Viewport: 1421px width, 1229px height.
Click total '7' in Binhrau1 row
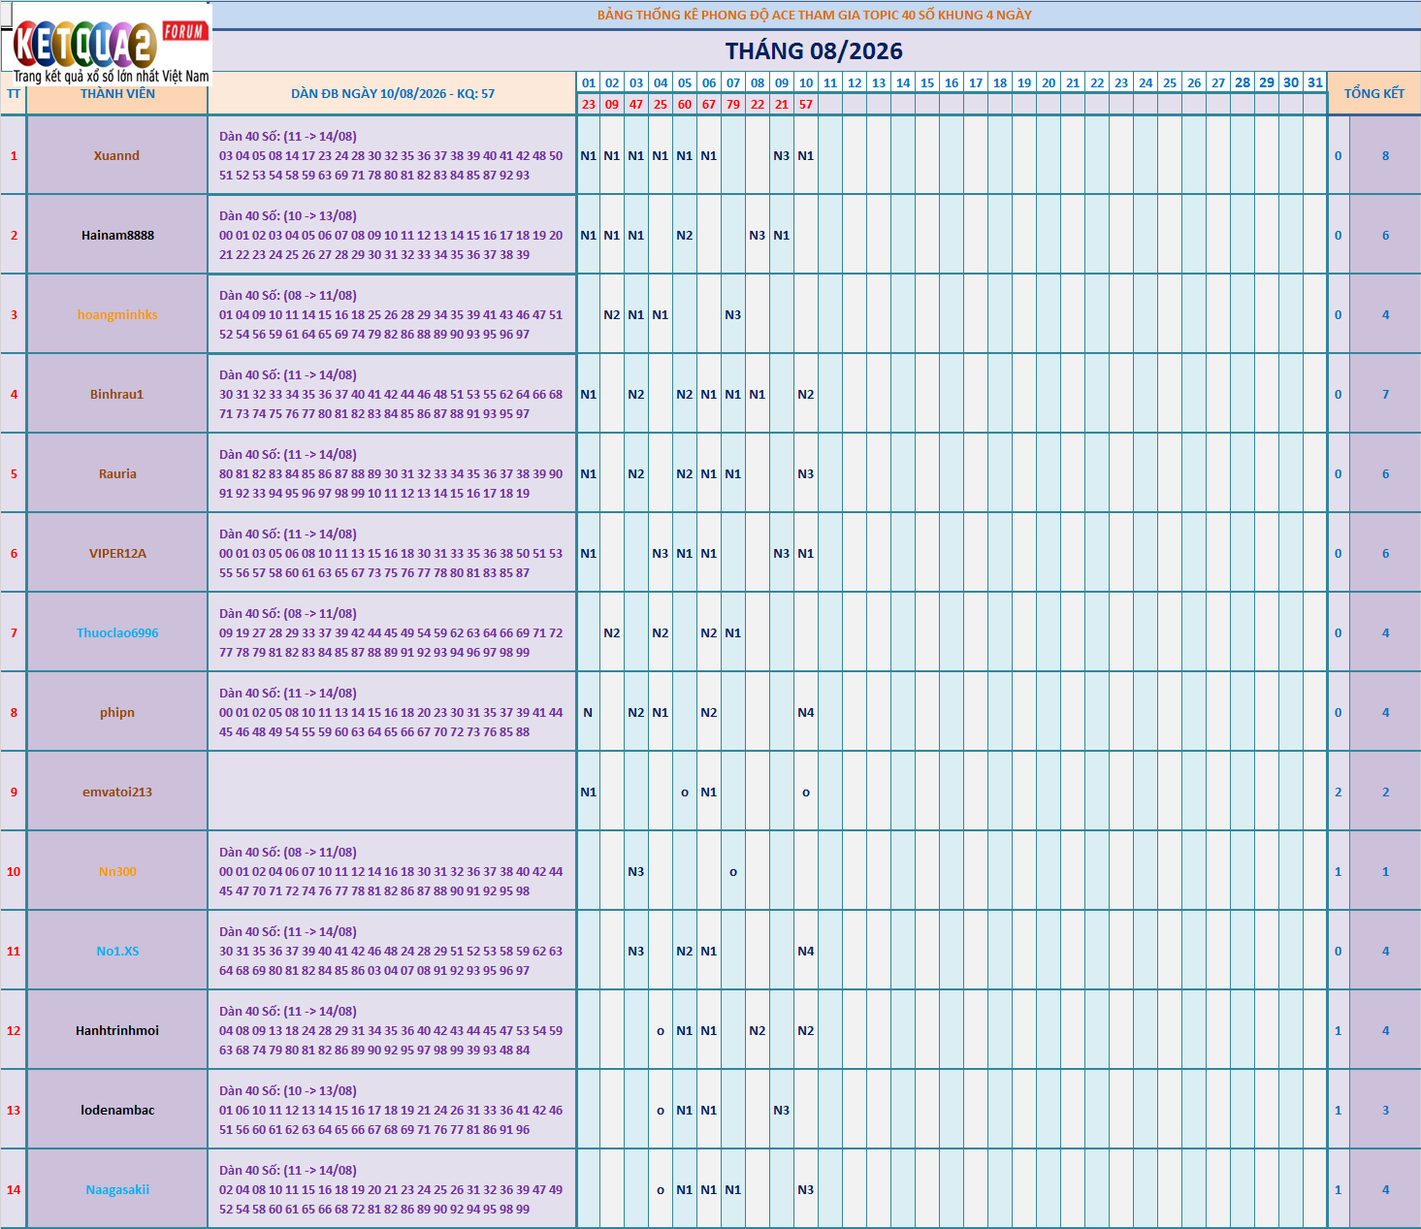[1385, 395]
